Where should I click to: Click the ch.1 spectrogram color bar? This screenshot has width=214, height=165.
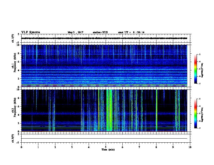point(195,69)
